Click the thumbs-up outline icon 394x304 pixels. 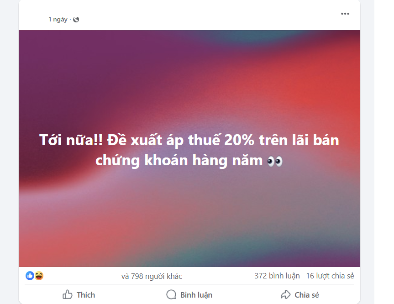68,294
